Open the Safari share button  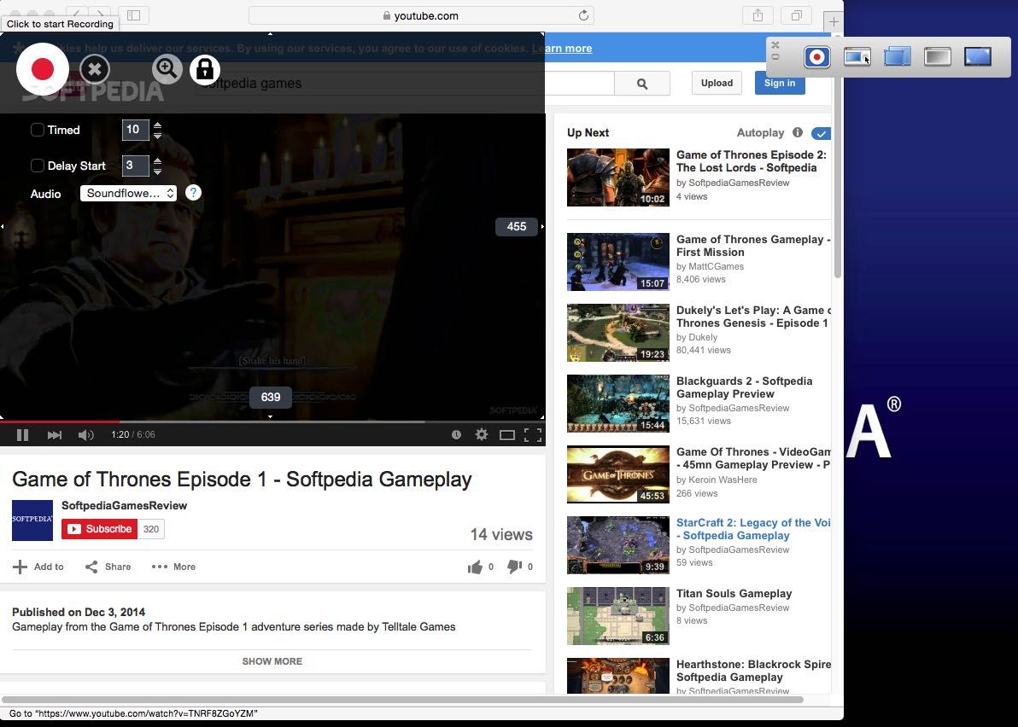click(x=758, y=15)
